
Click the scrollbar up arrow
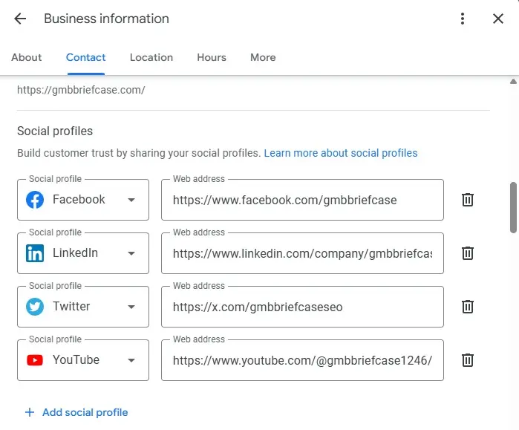513,82
